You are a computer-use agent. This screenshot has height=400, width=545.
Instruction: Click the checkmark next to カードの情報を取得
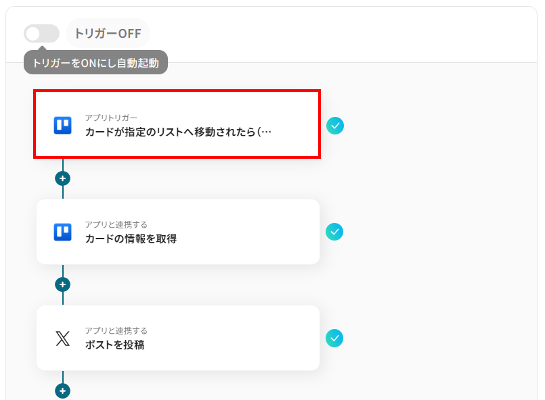334,232
